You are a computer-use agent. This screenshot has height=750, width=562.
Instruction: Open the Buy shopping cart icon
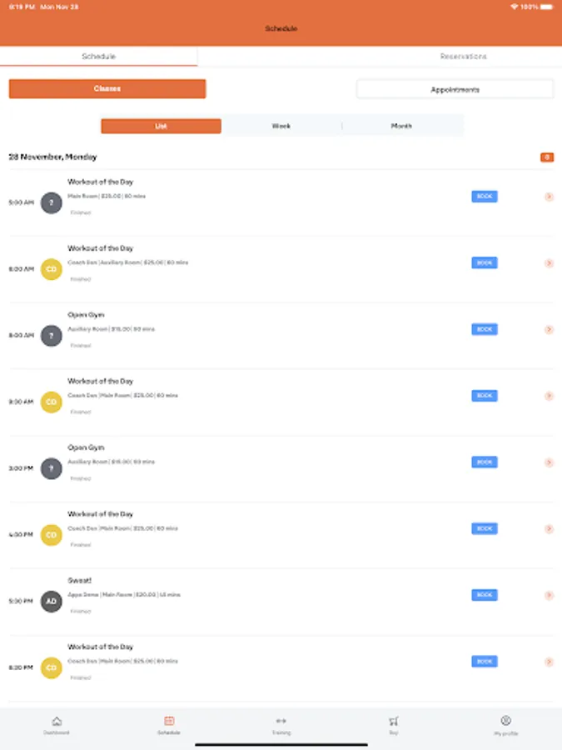[393, 723]
